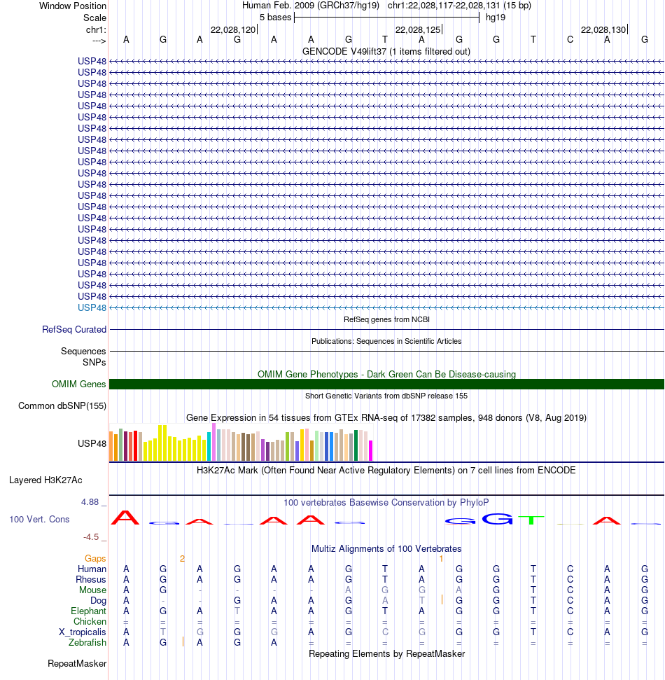This screenshot has width=665, height=680.
Task: Select the Rhesus alignment row label
Action: [91, 579]
